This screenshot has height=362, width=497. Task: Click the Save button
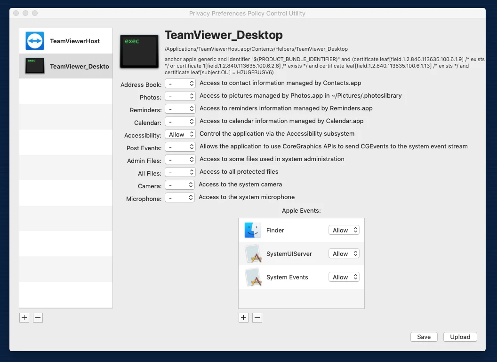(x=424, y=337)
